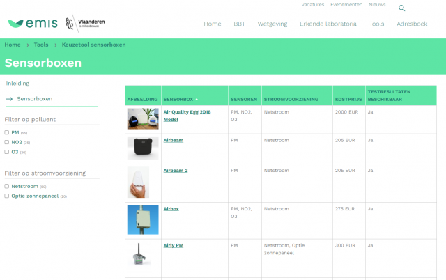
Task: Click the AFBEELDING column header
Action: click(x=142, y=99)
